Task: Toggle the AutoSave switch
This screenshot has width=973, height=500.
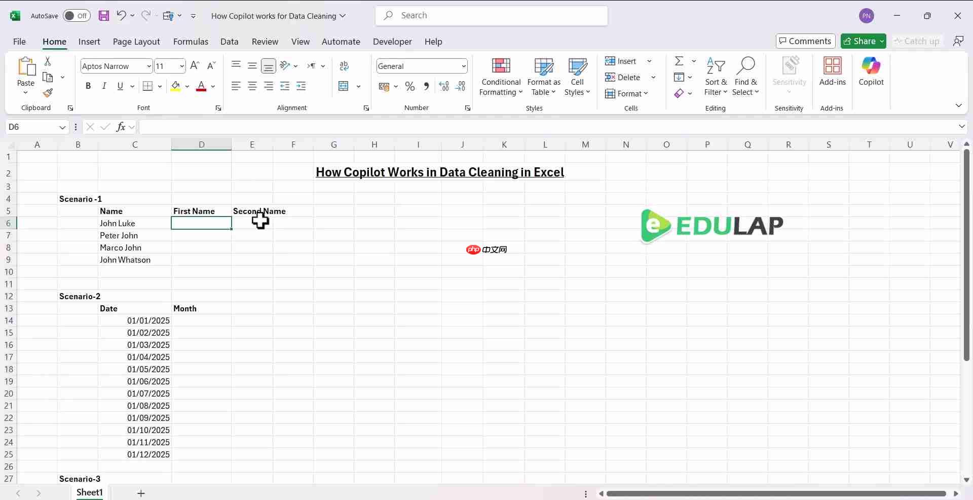Action: click(77, 16)
